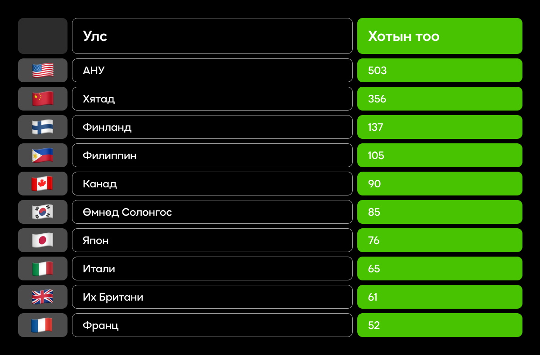540x355 pixels.
Task: Click the Finland flag icon
Action: pyautogui.click(x=43, y=127)
